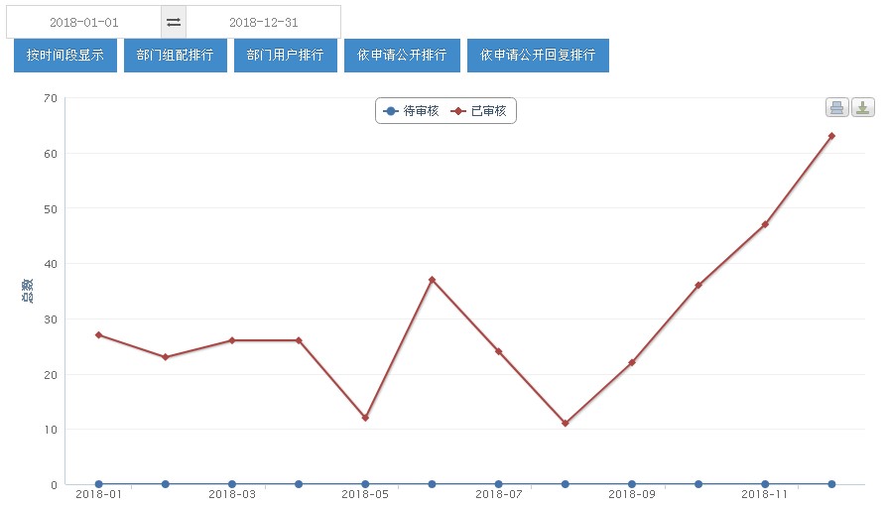Select the 待审核 point at 2018-07
The width and height of the screenshot is (886, 509).
point(498,484)
